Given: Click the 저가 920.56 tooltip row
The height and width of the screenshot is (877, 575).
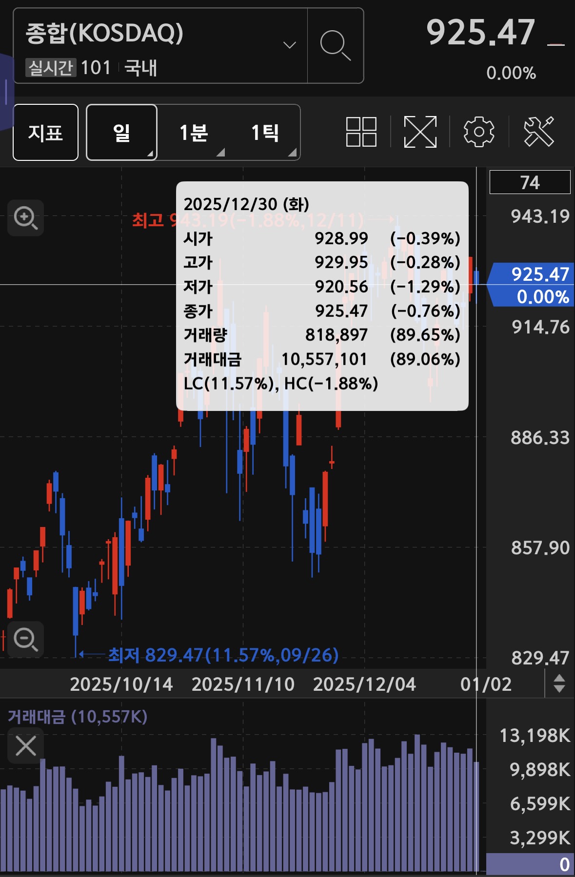Looking at the screenshot, I should tap(322, 287).
